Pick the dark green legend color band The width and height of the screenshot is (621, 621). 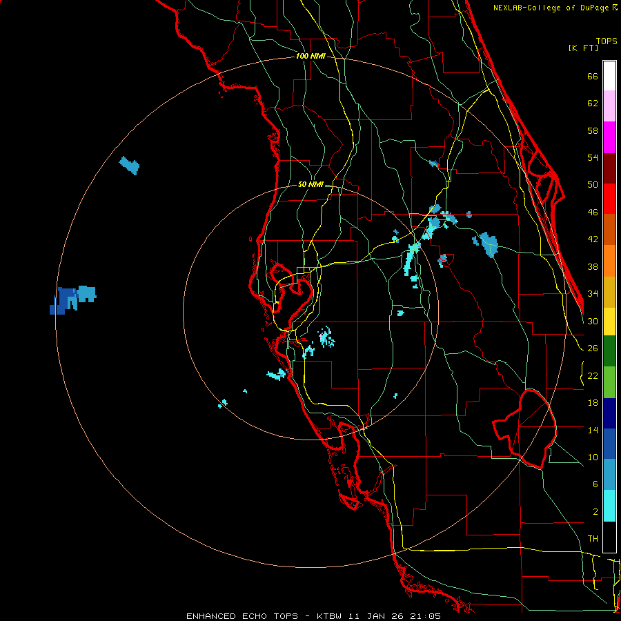(609, 351)
